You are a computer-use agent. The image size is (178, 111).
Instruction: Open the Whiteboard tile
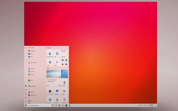(x=57, y=91)
